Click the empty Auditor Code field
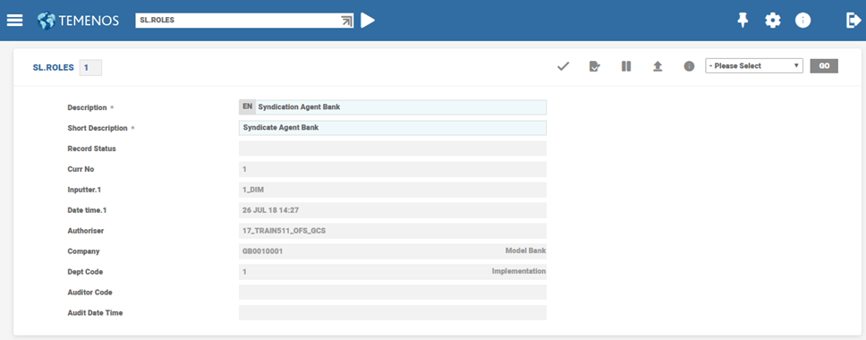The height and width of the screenshot is (340, 866). pos(393,293)
